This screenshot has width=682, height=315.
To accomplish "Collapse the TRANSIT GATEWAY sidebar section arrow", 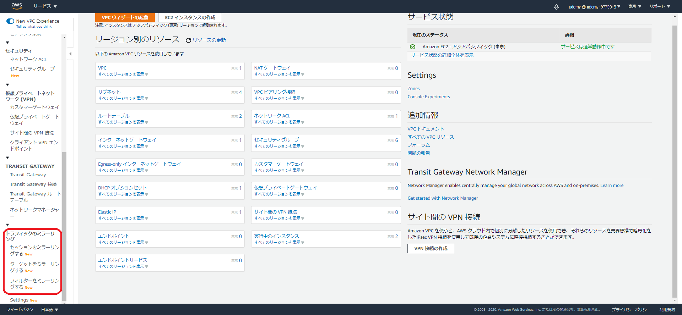I will 7,158.
